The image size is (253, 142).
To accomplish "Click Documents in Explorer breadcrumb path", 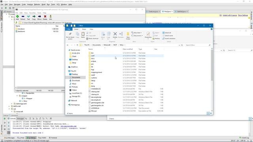I will [96, 45].
